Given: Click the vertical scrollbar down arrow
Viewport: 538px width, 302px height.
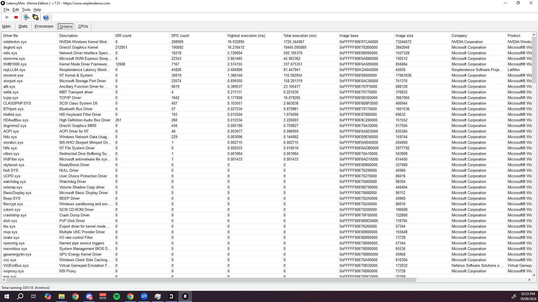Looking at the screenshot, I should [534, 275].
